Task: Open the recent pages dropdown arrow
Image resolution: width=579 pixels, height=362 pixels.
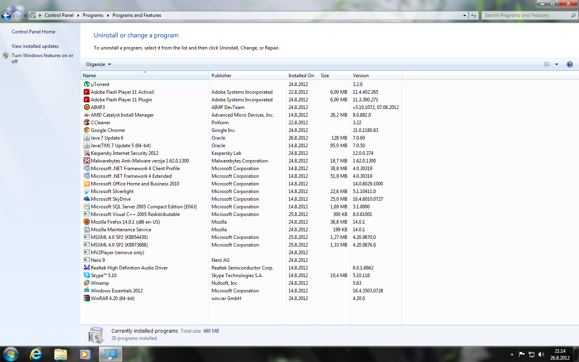Action: [x=25, y=16]
